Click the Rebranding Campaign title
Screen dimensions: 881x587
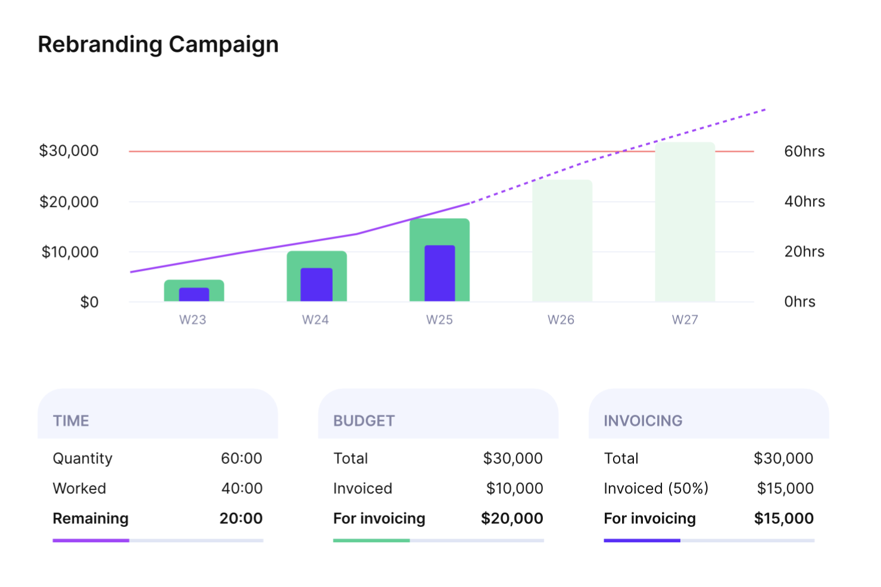click(x=158, y=45)
